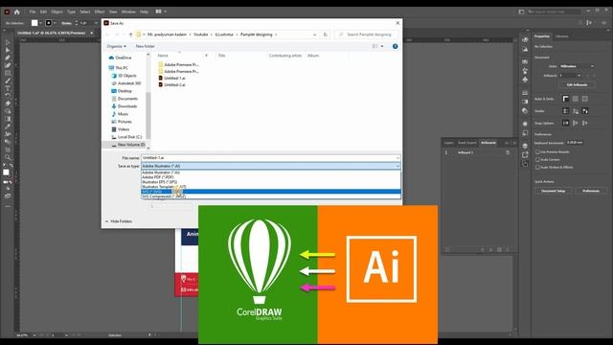Enable Use Preview Bounds checkbox
This screenshot has width=613, height=345.
[538, 151]
